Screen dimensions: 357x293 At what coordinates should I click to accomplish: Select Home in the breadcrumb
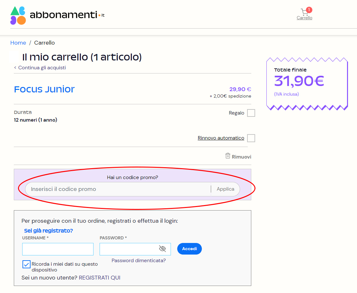18,43
